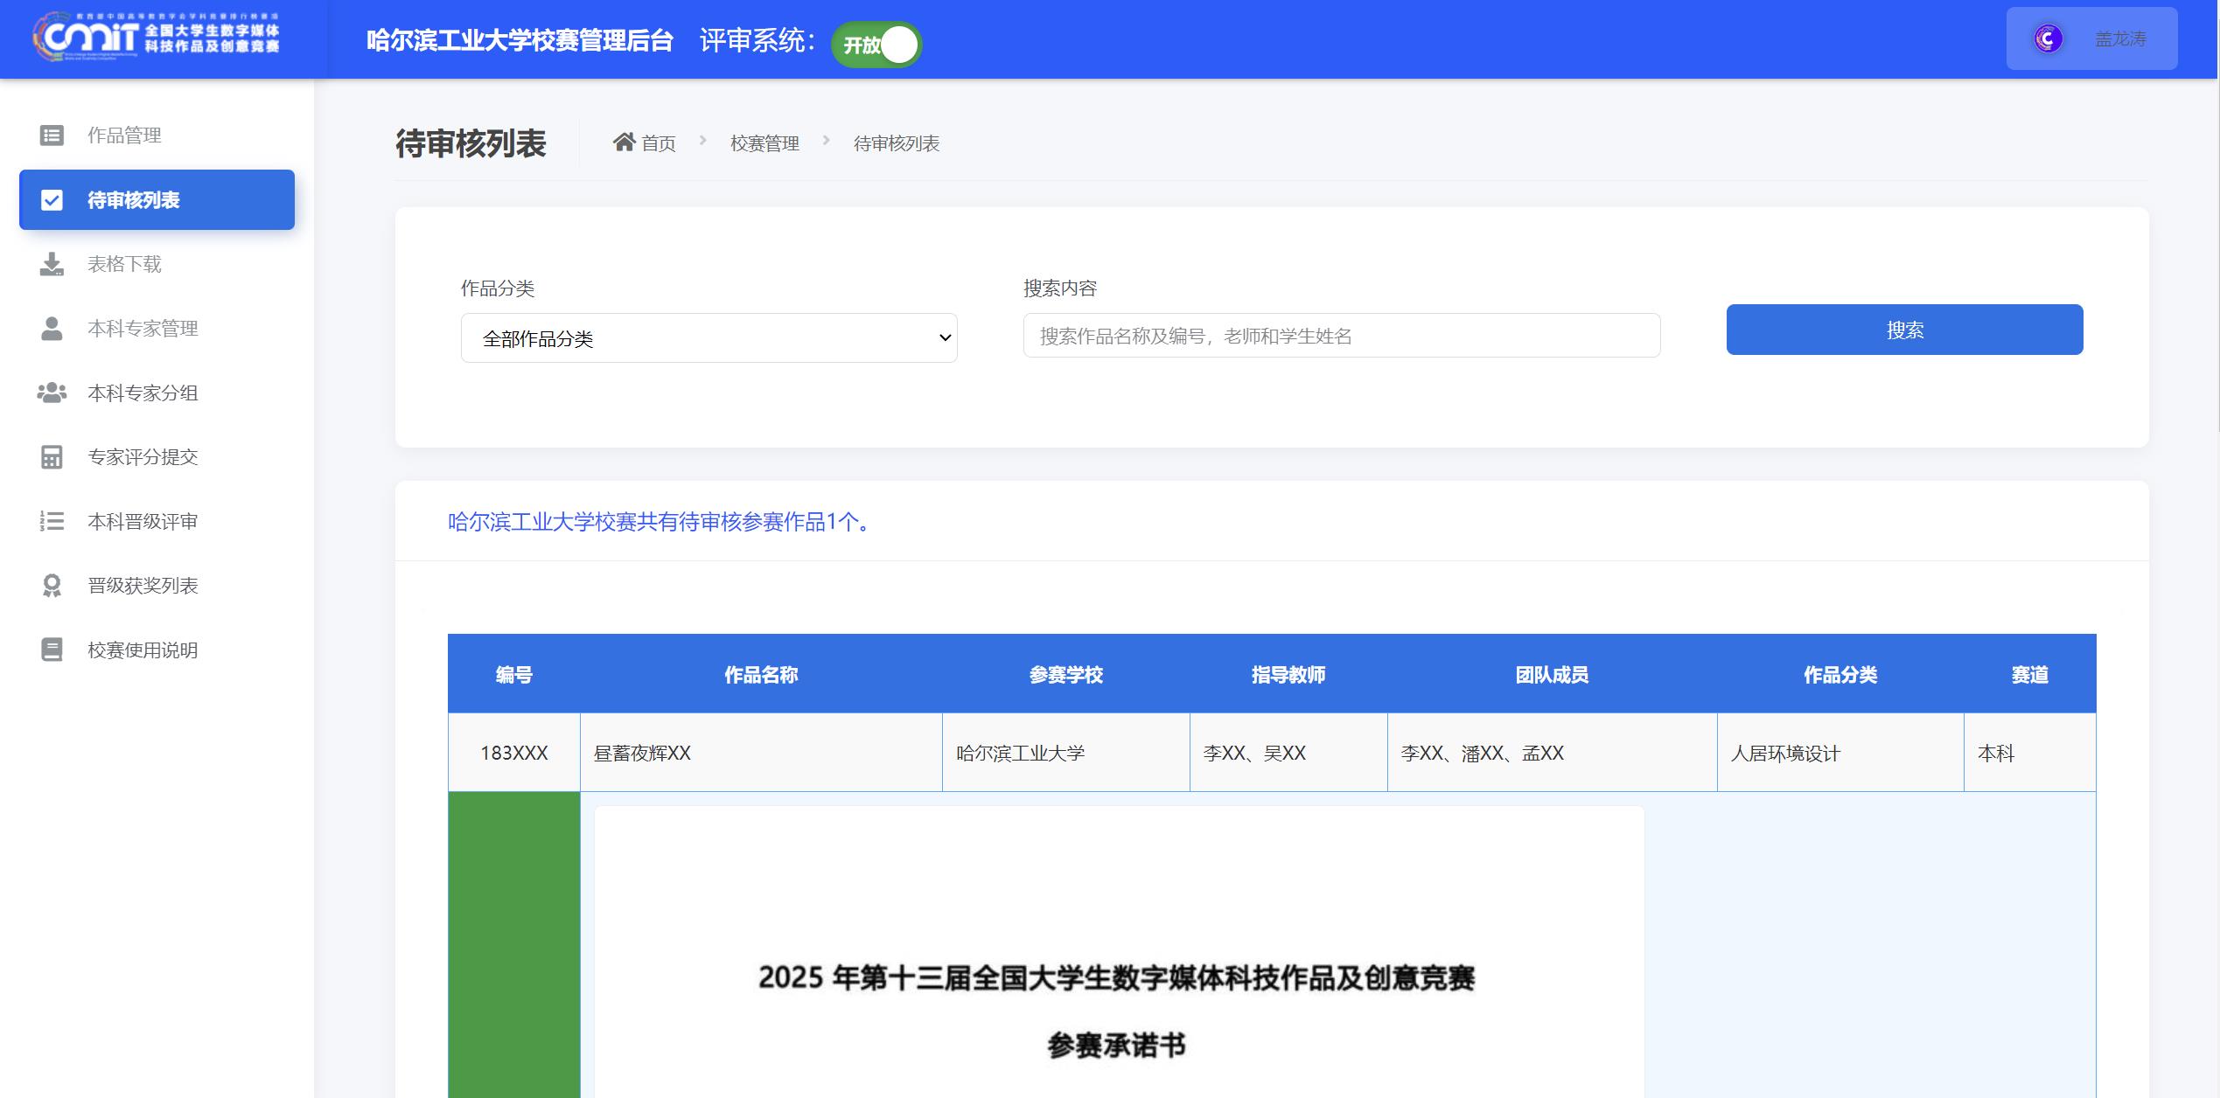Click the 编号 column header
The width and height of the screenshot is (2220, 1098).
(x=514, y=674)
